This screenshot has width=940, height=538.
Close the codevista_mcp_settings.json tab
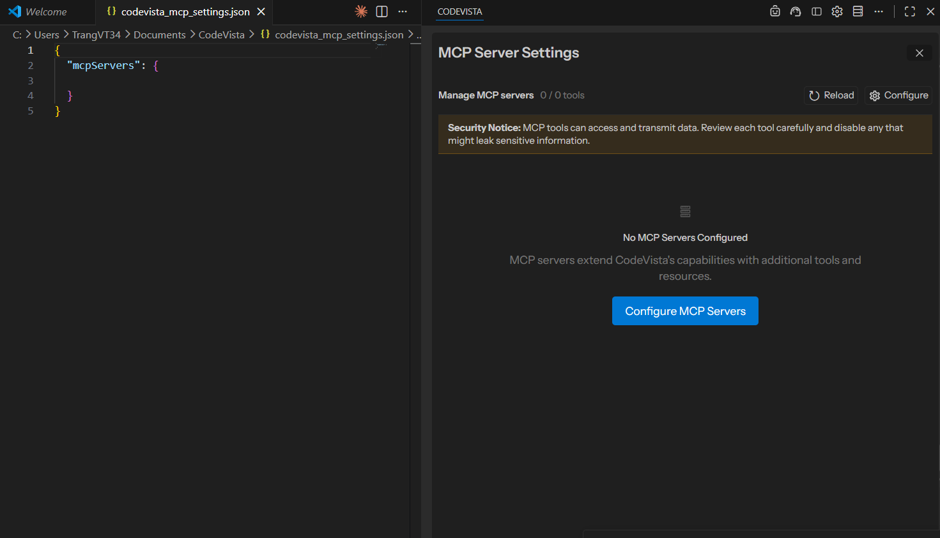(261, 12)
